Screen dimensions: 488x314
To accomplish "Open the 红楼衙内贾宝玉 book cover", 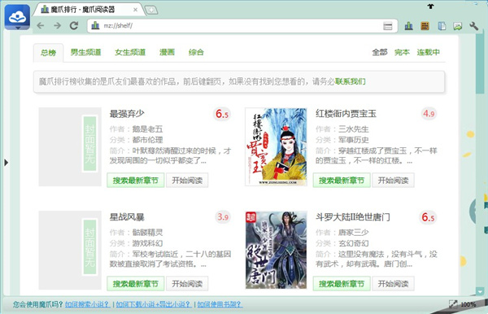I will 276,147.
